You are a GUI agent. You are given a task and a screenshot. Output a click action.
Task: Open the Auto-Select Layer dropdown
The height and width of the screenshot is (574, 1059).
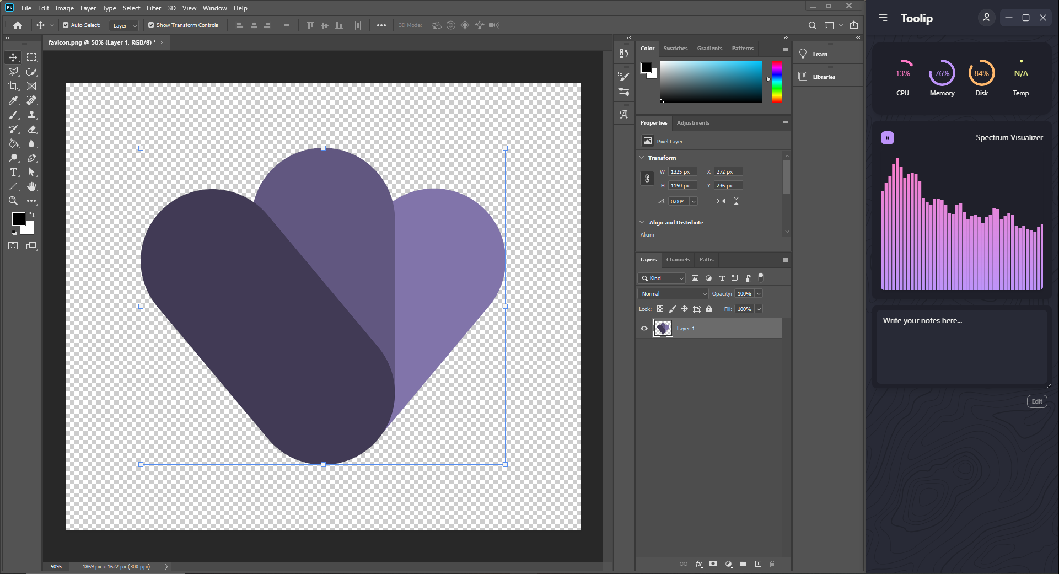pyautogui.click(x=124, y=25)
